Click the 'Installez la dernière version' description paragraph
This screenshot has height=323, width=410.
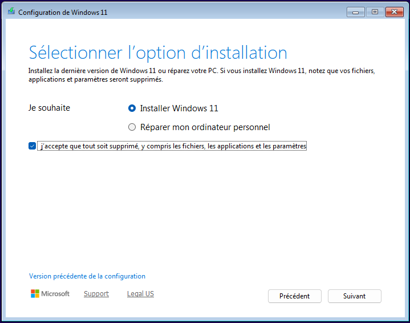click(x=201, y=75)
